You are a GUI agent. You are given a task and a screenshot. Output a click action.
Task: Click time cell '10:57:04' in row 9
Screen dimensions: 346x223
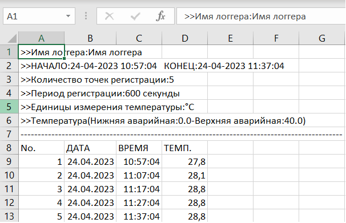139,161
